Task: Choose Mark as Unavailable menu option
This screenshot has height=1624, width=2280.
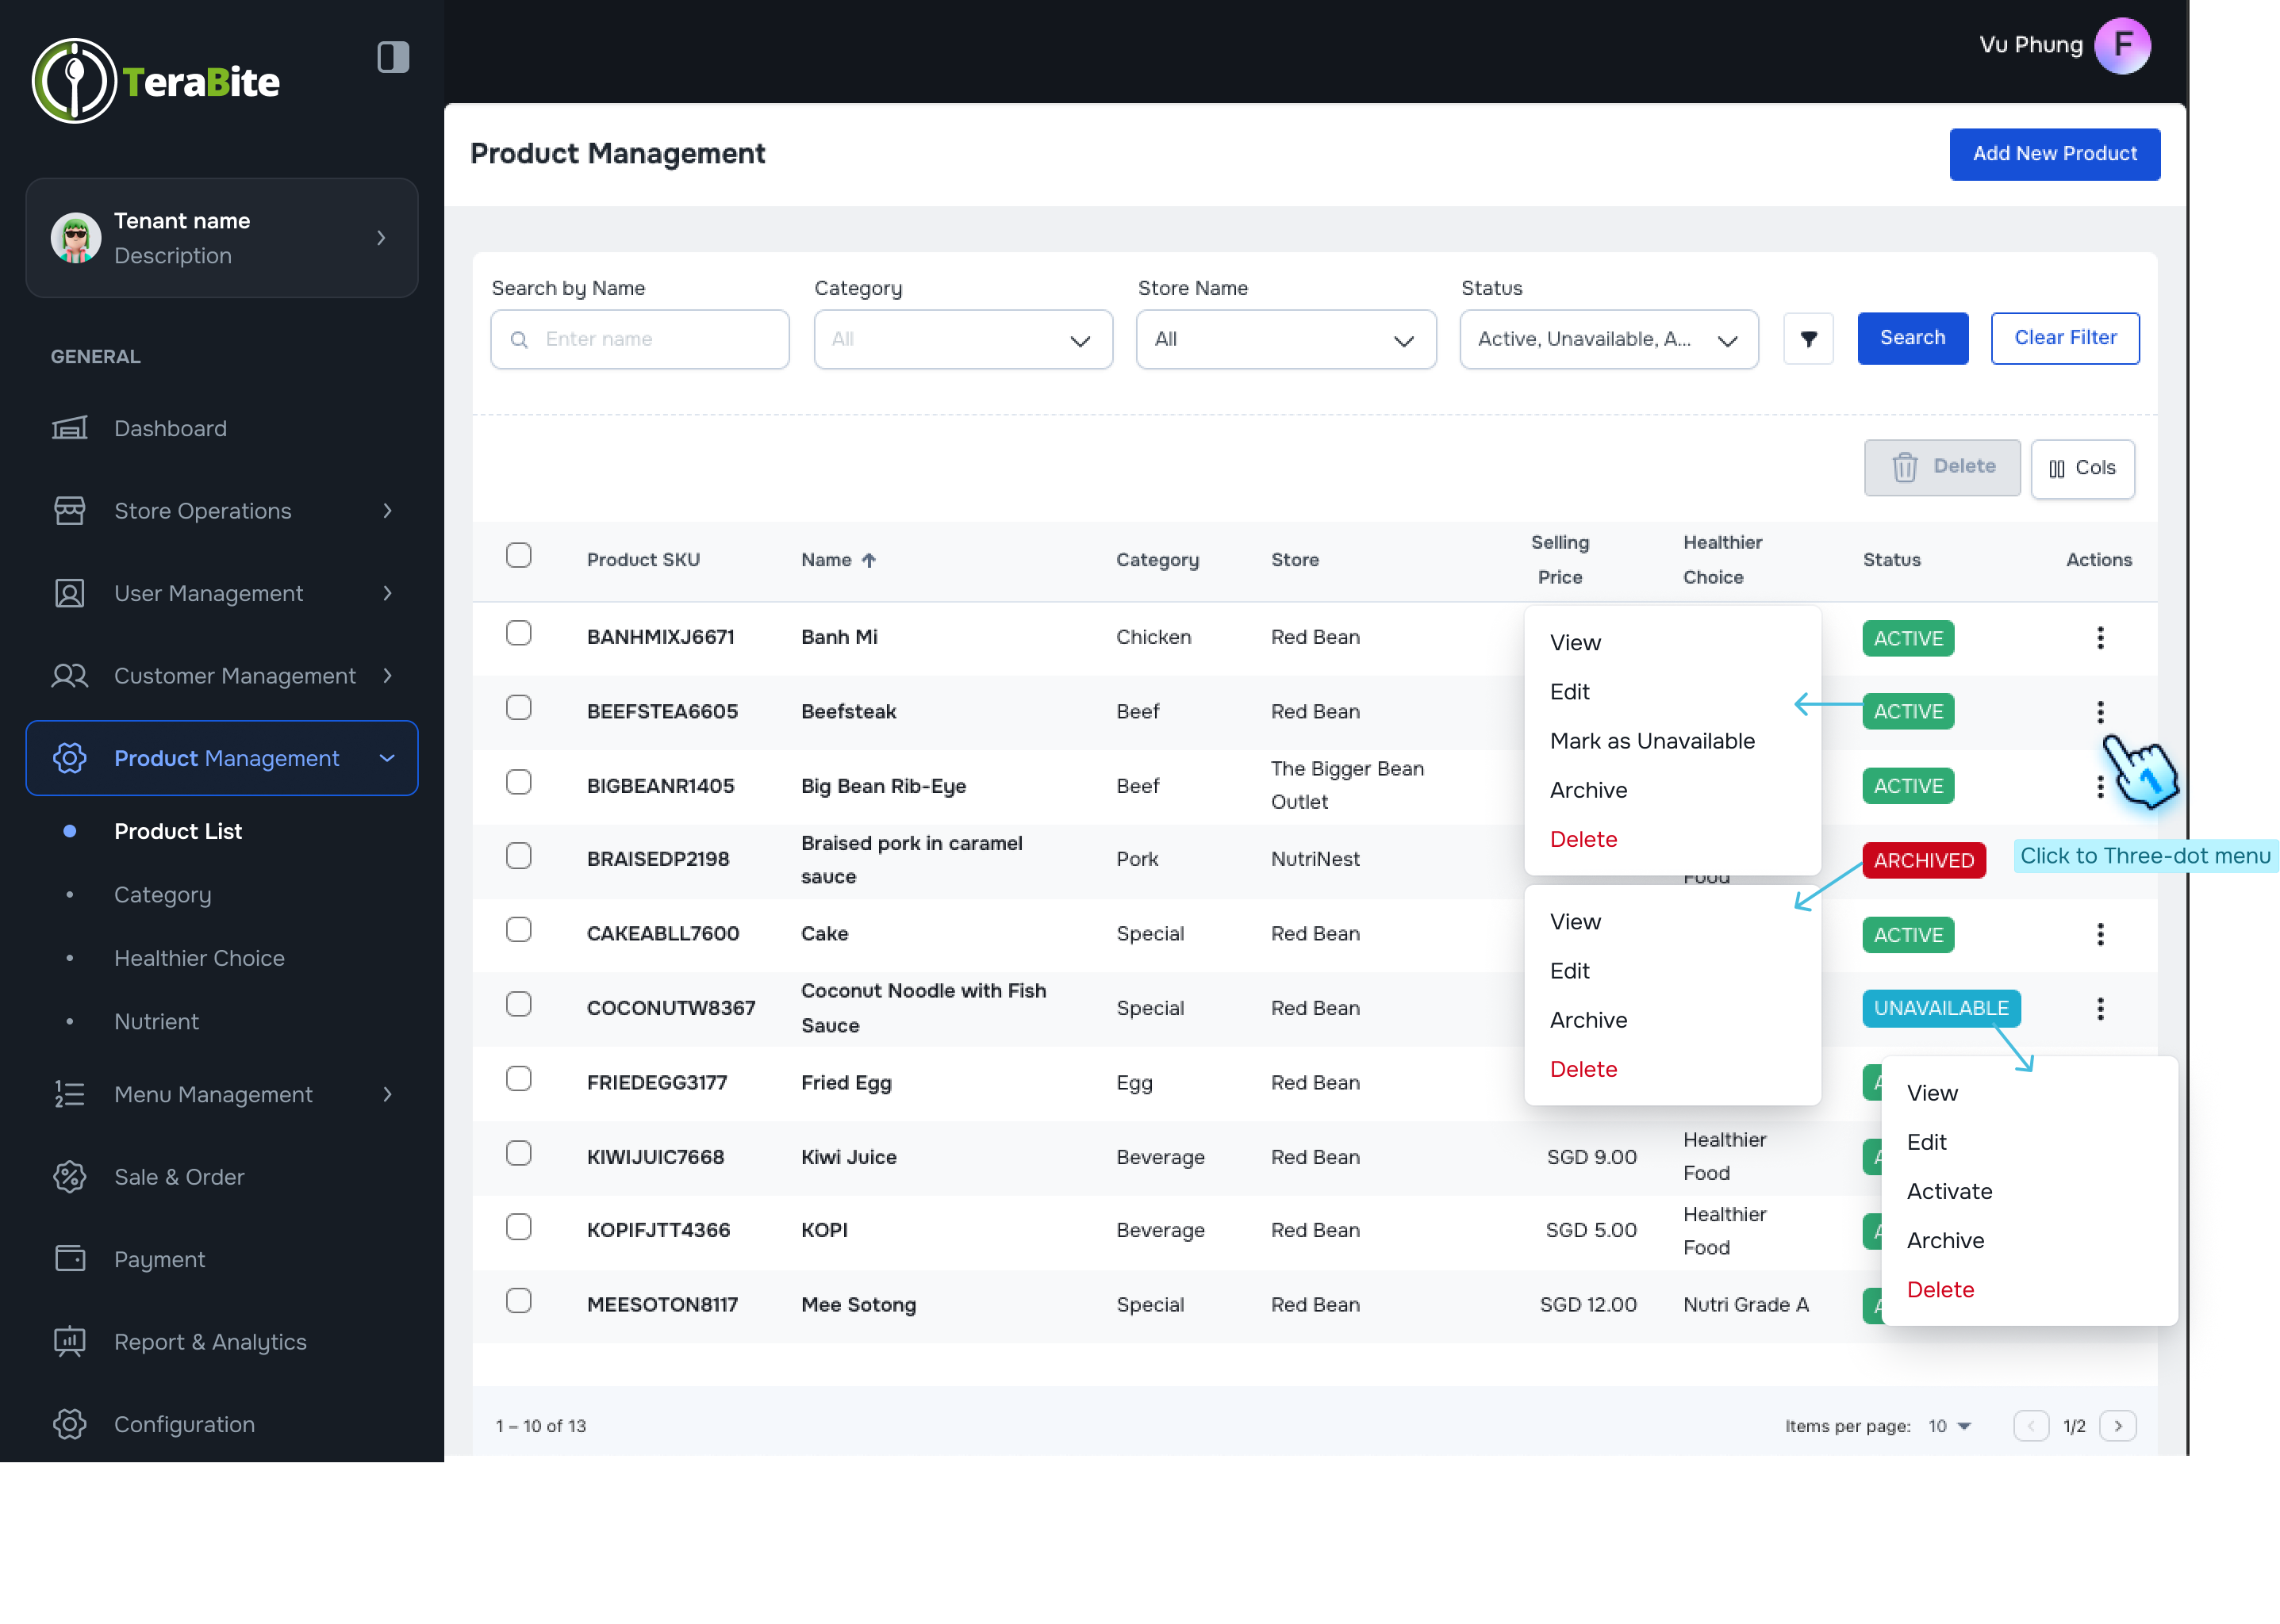Action: click(x=1652, y=741)
